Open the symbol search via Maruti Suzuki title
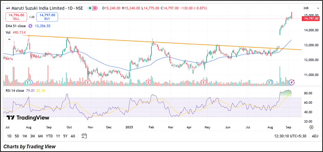This screenshot has width=323, height=152. (47, 8)
